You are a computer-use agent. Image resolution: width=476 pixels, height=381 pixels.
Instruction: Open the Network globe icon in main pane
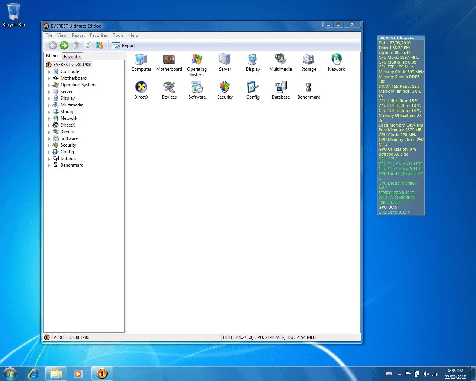pos(337,63)
